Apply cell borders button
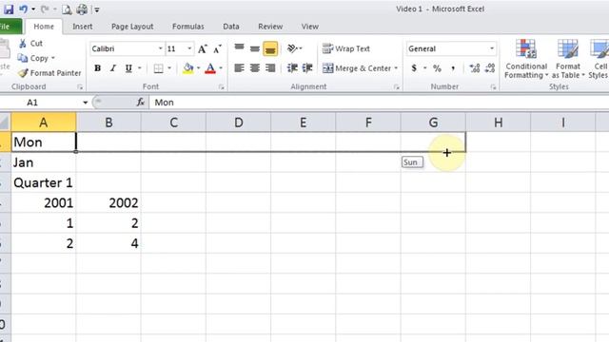 point(159,68)
